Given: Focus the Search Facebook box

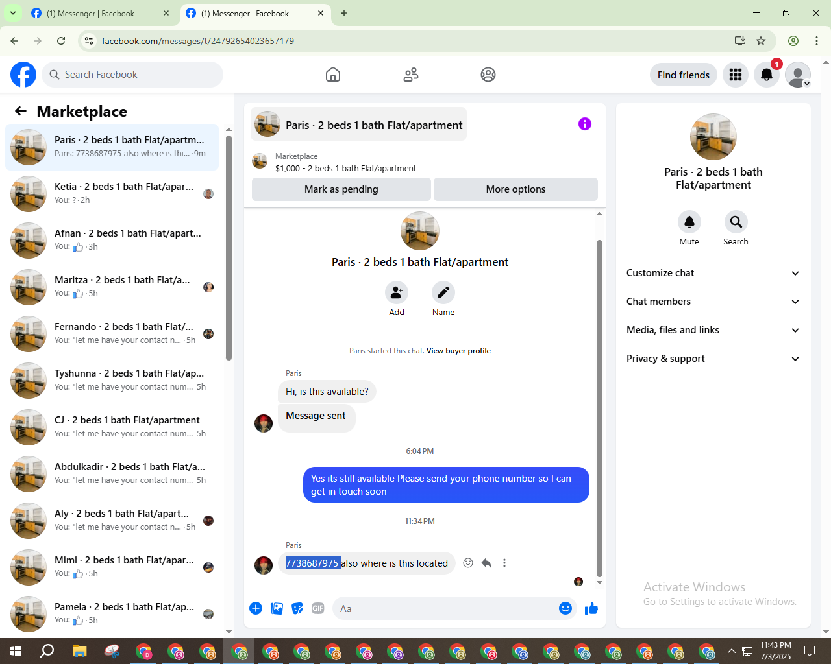Looking at the screenshot, I should click(x=132, y=75).
